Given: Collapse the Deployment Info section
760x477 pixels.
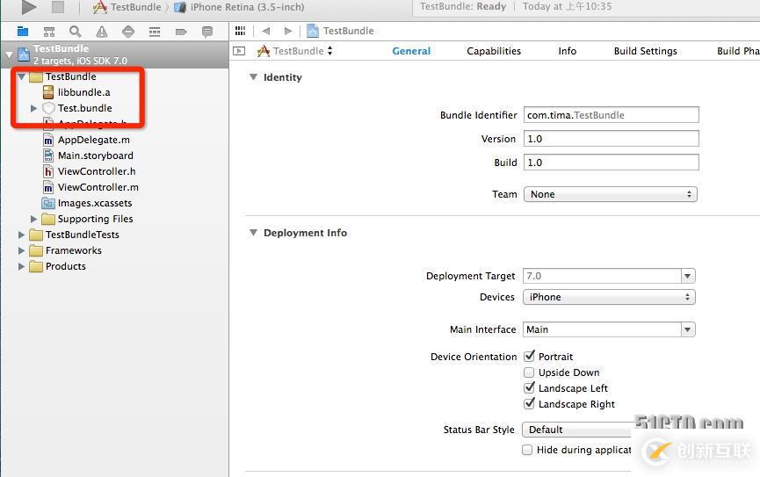Looking at the screenshot, I should coord(253,233).
